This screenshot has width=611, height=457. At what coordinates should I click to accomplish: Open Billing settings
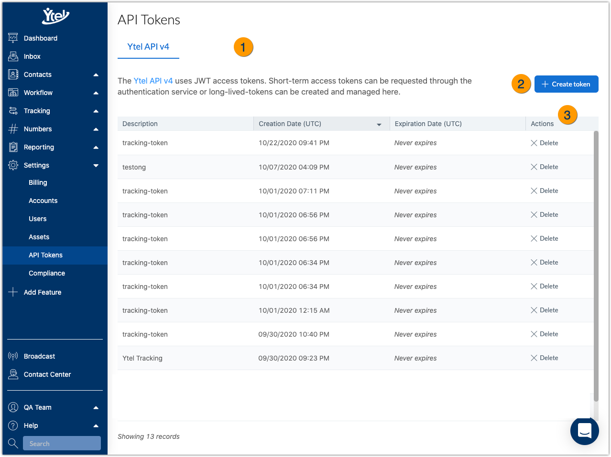pyautogui.click(x=38, y=182)
